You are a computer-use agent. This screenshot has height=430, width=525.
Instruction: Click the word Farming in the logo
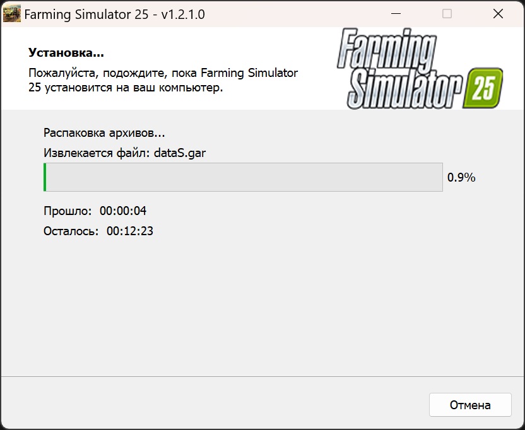pos(387,49)
